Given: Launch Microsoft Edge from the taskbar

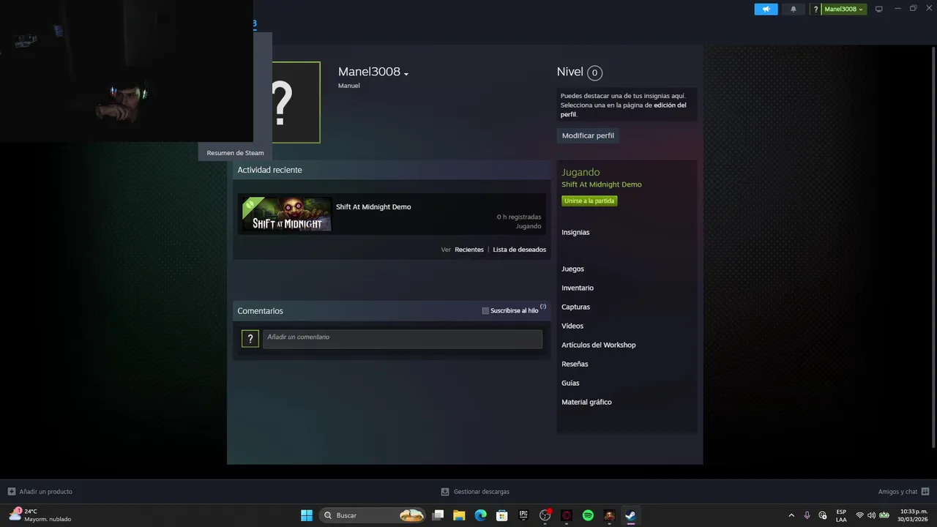Looking at the screenshot, I should (x=480, y=515).
